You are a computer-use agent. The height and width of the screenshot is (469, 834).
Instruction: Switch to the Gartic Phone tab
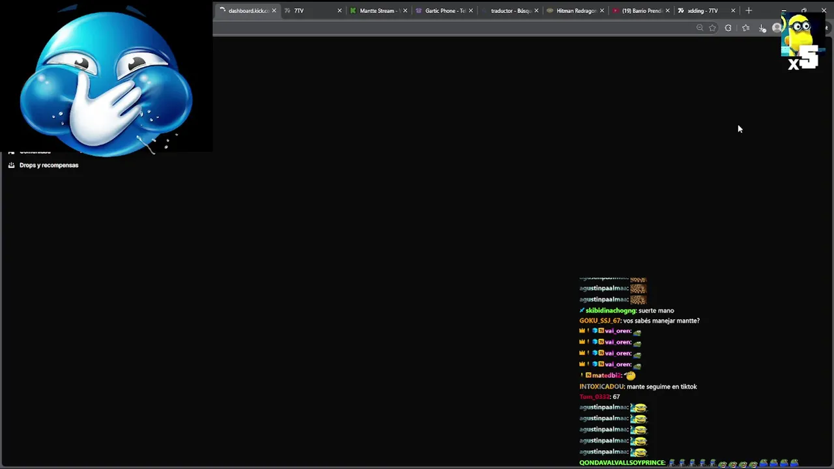tap(444, 10)
